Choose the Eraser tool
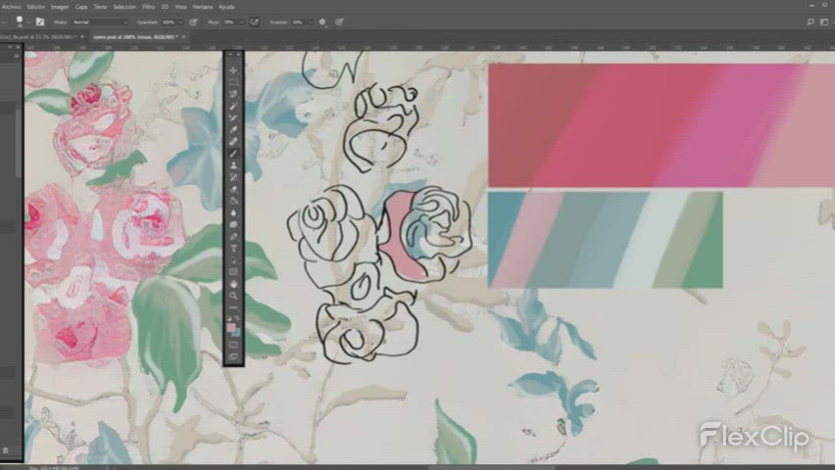 pyautogui.click(x=233, y=189)
